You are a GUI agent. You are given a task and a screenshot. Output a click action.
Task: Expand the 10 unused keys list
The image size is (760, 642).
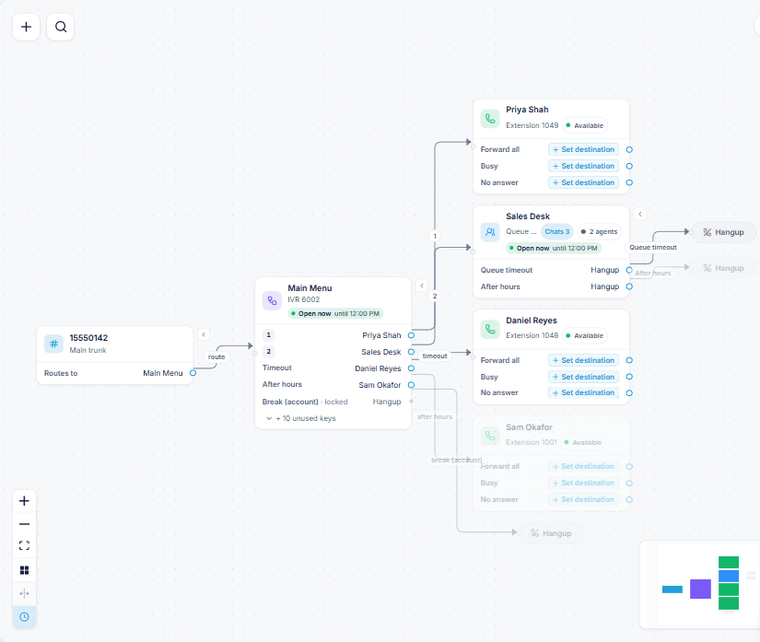pos(300,418)
